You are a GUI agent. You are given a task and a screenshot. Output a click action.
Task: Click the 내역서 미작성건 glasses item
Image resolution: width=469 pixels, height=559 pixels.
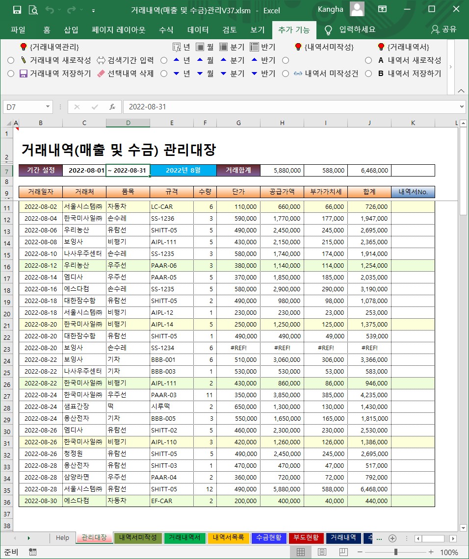coord(326,74)
